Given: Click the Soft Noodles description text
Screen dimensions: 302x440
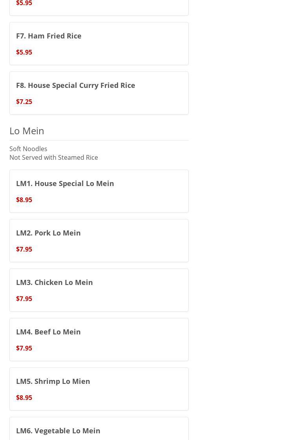Looking at the screenshot, I should pos(28,149).
